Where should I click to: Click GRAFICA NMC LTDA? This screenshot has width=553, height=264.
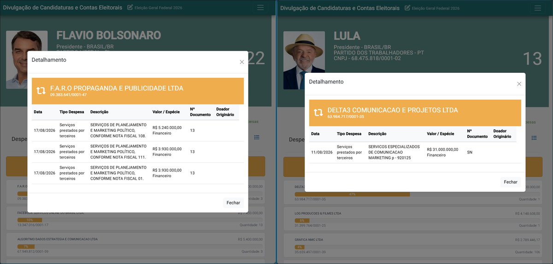coord(310,240)
